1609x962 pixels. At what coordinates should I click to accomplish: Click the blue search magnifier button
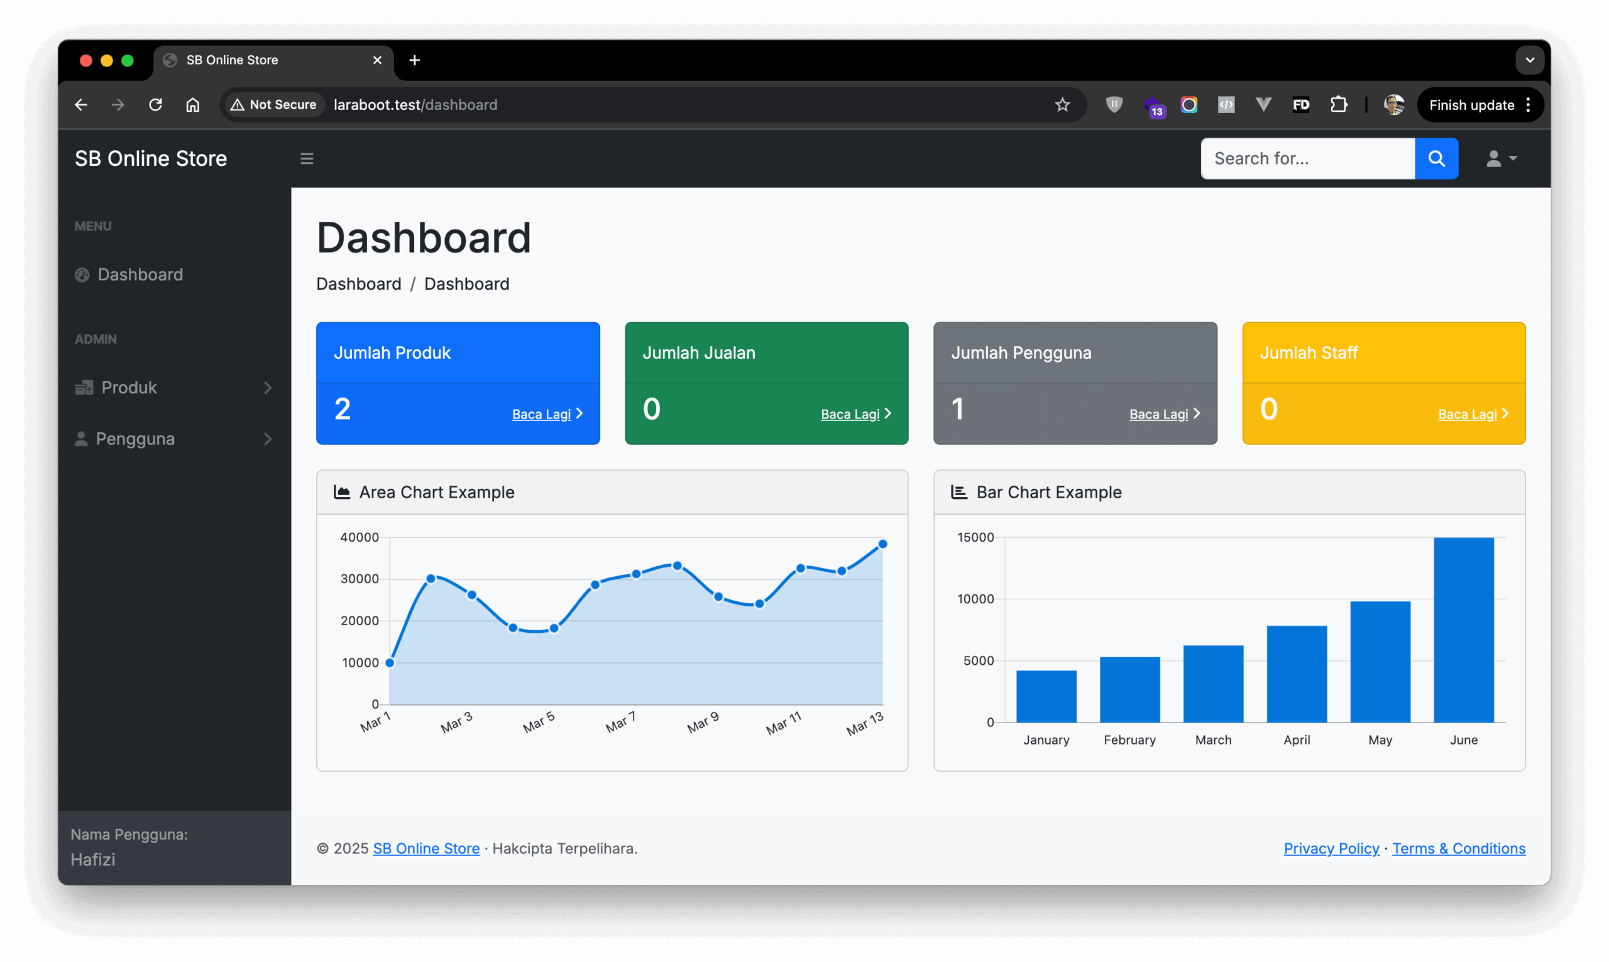1436,159
